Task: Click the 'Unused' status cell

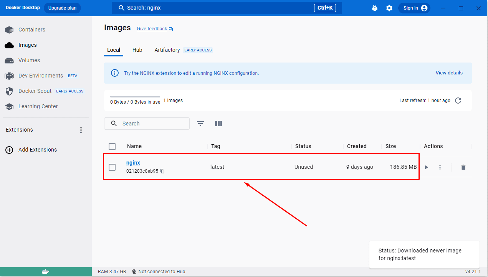Action: tap(304, 167)
